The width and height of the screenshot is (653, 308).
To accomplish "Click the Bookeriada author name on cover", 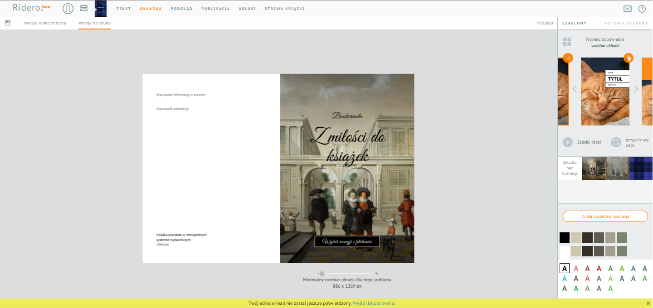I will [347, 115].
